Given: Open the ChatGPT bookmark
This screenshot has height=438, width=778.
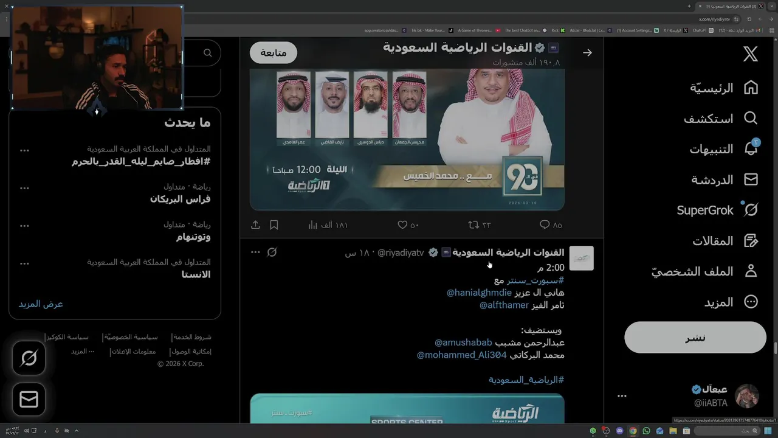Looking at the screenshot, I should click(x=703, y=30).
